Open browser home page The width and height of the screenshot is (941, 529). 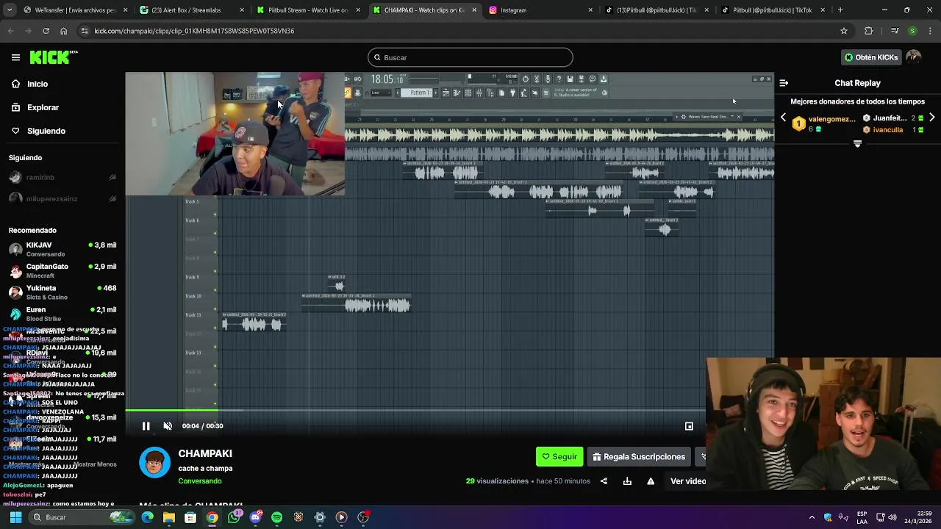(x=63, y=31)
